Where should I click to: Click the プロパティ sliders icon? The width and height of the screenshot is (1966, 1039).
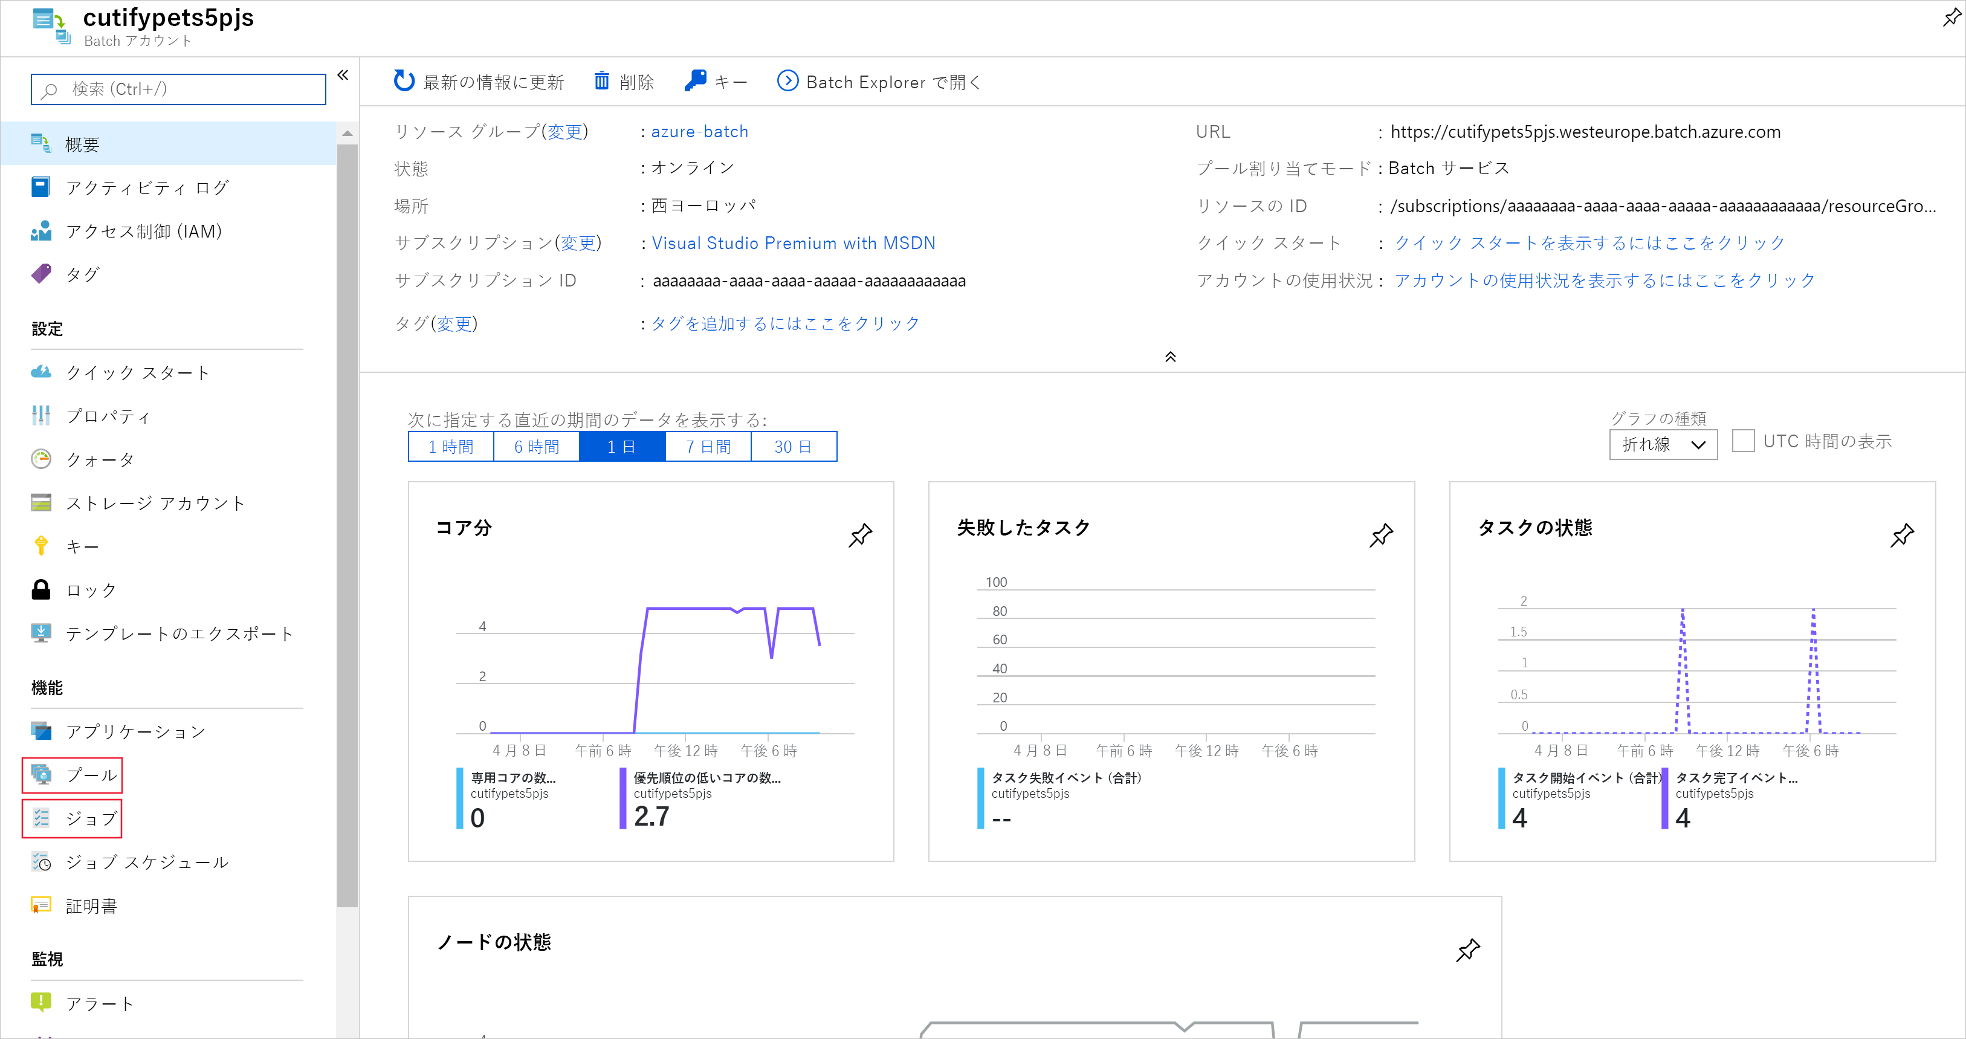(x=41, y=415)
